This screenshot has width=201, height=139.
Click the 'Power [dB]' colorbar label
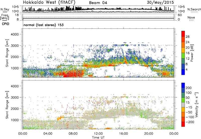[192, 53]
